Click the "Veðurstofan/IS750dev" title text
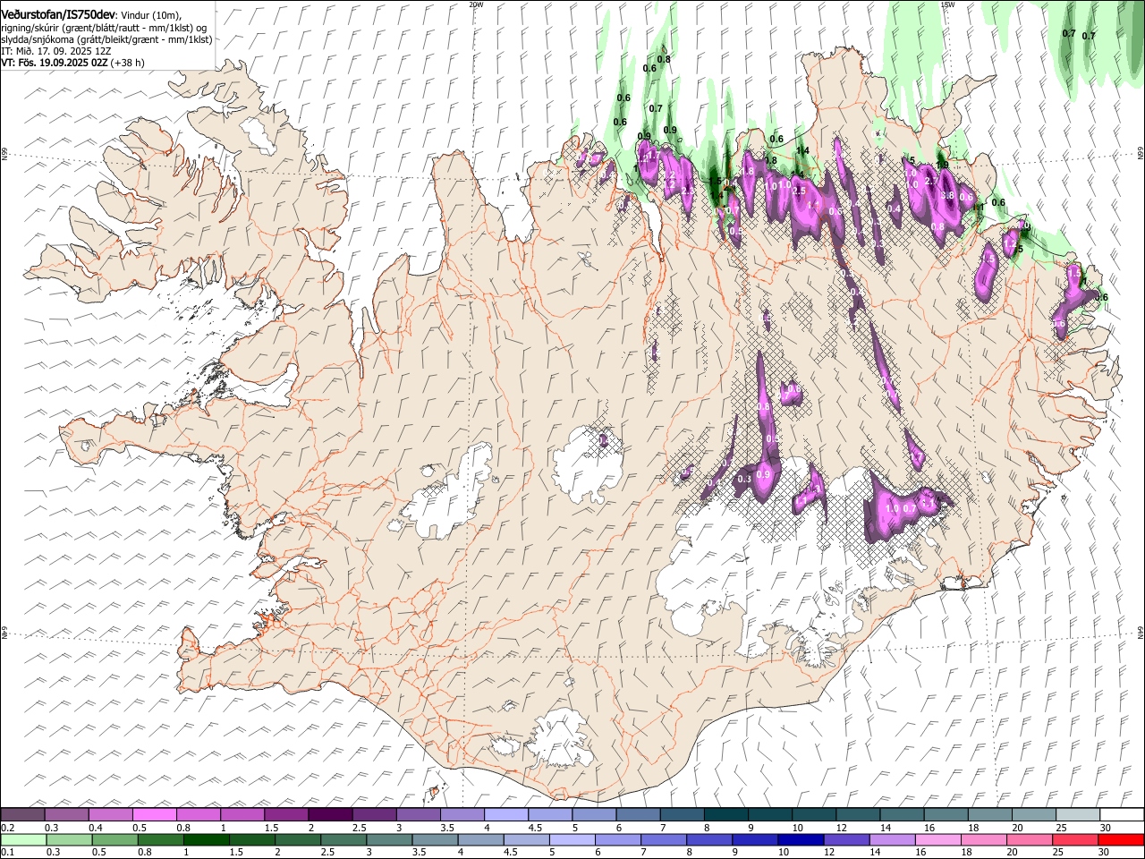Screen dimensions: 1145x859 [58, 14]
